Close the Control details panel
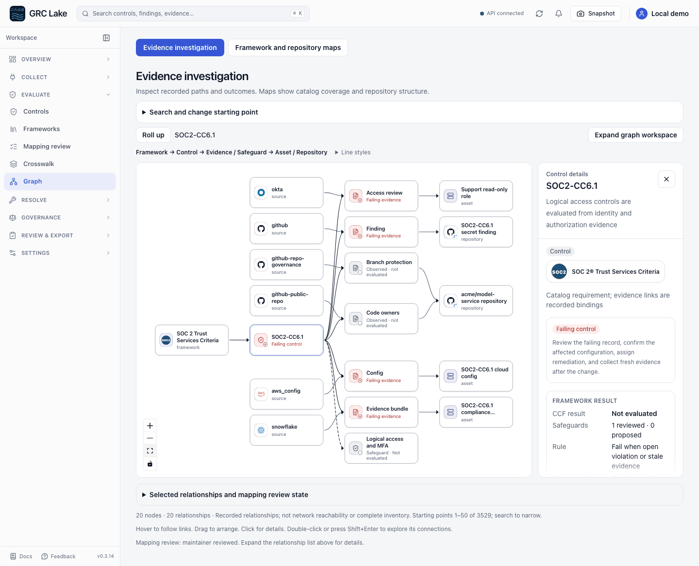This screenshot has width=699, height=566. (x=666, y=179)
